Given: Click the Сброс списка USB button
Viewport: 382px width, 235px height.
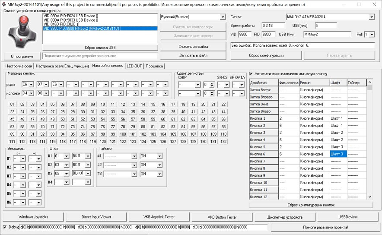Looking at the screenshot, I should tap(100, 47).
